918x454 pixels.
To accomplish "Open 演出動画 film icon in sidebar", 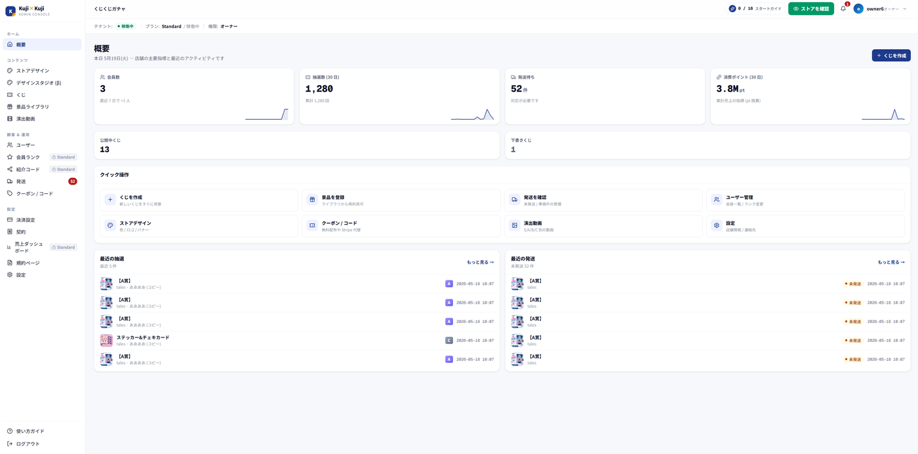I will tap(10, 119).
